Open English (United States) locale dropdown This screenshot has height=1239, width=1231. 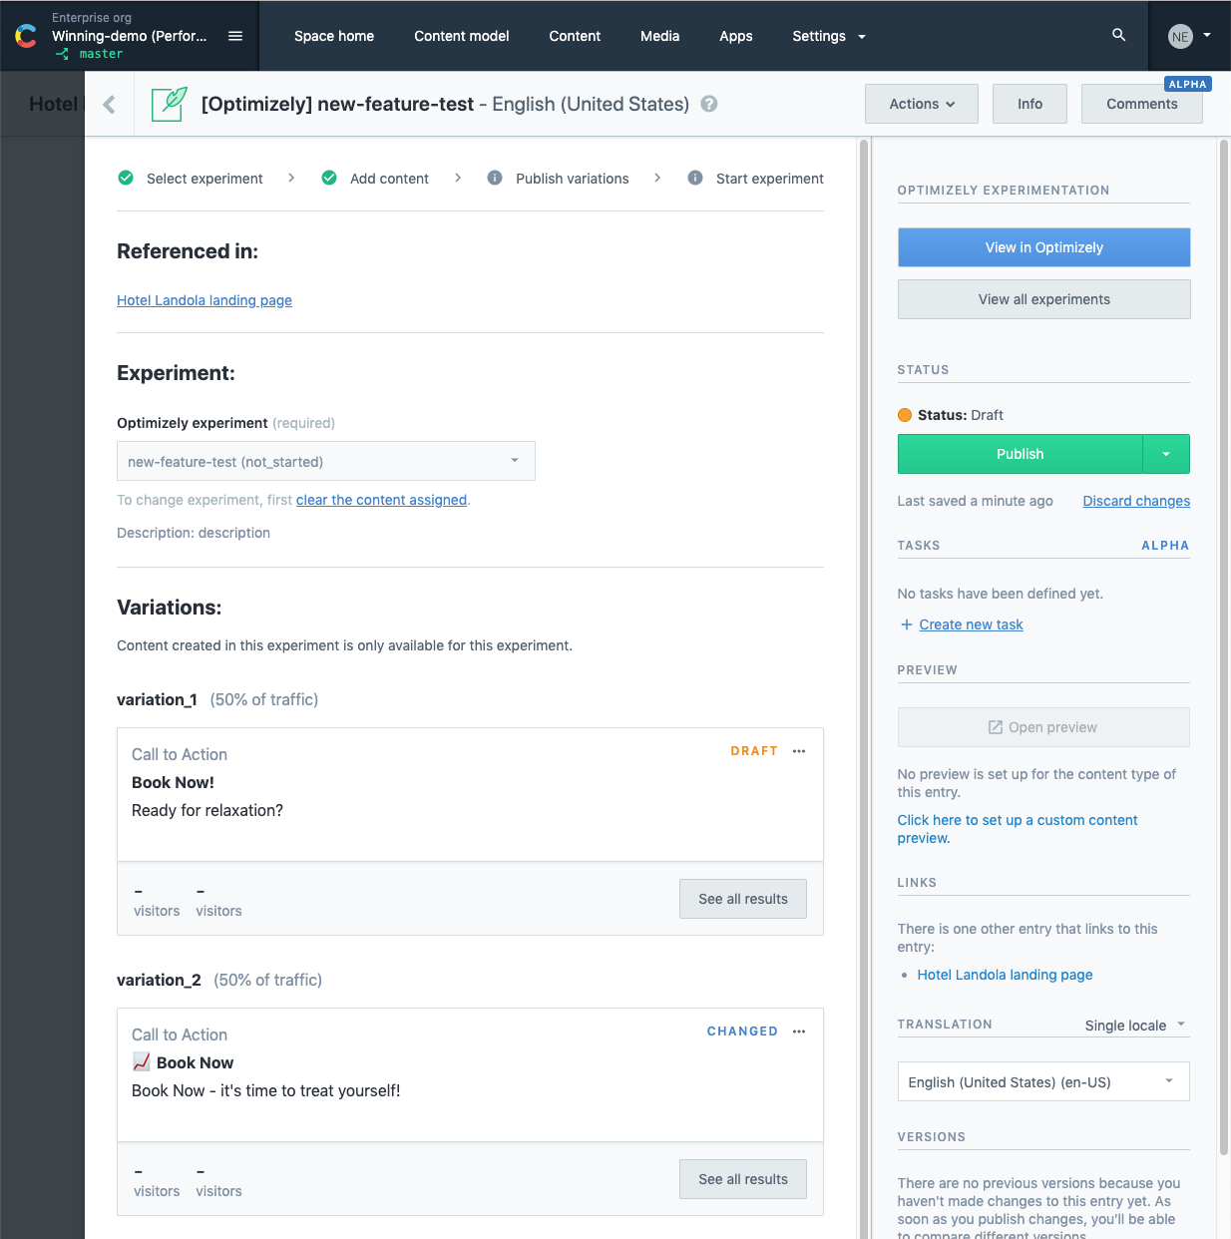[x=1043, y=1081]
